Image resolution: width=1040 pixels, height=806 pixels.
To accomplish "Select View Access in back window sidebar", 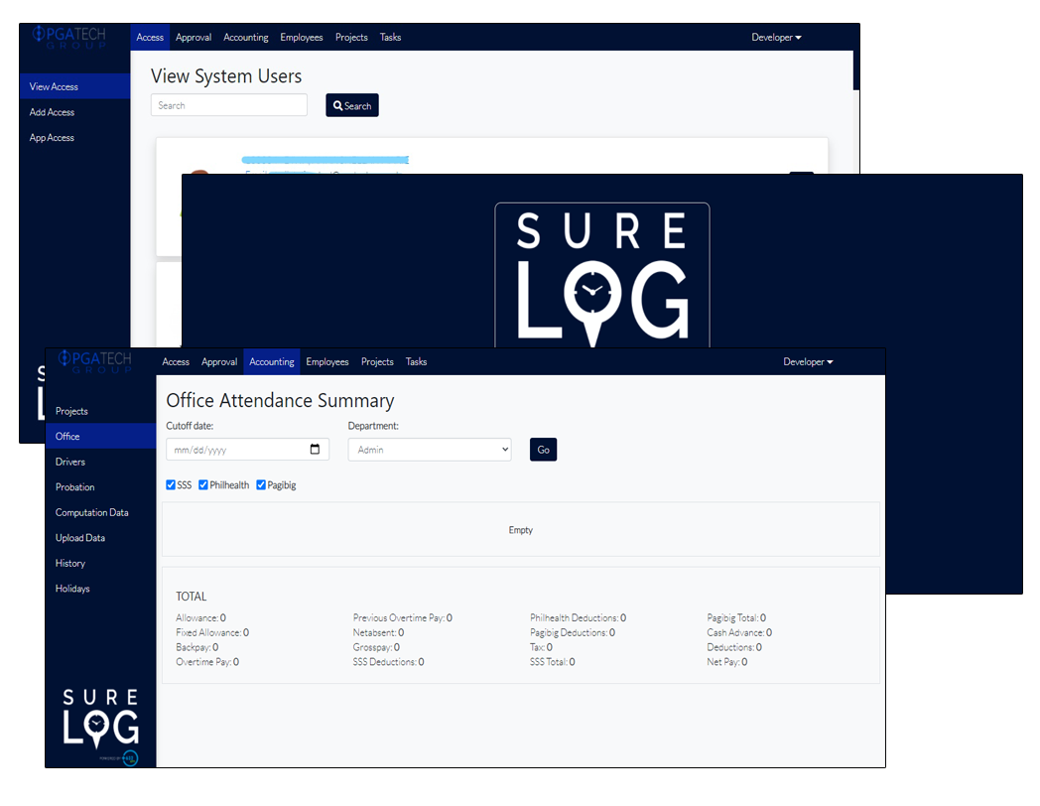I will click(75, 86).
